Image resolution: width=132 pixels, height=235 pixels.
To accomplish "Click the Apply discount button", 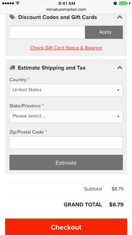I will (x=104, y=32).
